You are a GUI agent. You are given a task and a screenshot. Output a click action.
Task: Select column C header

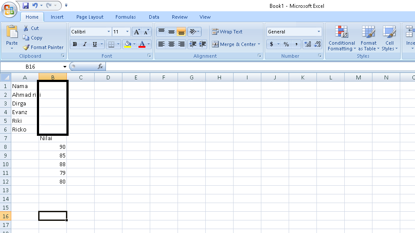pos(81,77)
